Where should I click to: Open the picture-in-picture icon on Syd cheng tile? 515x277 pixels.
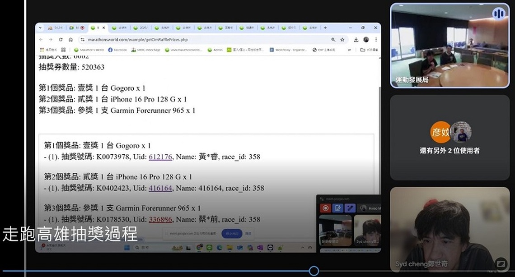click(x=501, y=264)
